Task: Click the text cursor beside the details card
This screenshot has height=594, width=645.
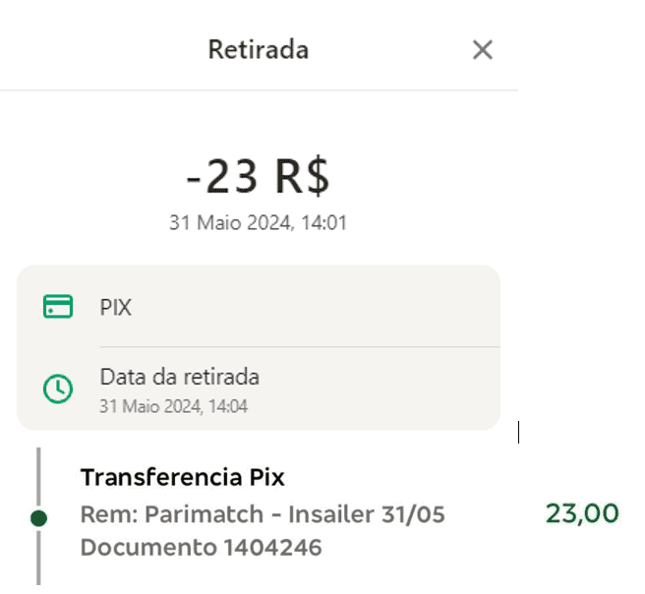Action: point(519,432)
